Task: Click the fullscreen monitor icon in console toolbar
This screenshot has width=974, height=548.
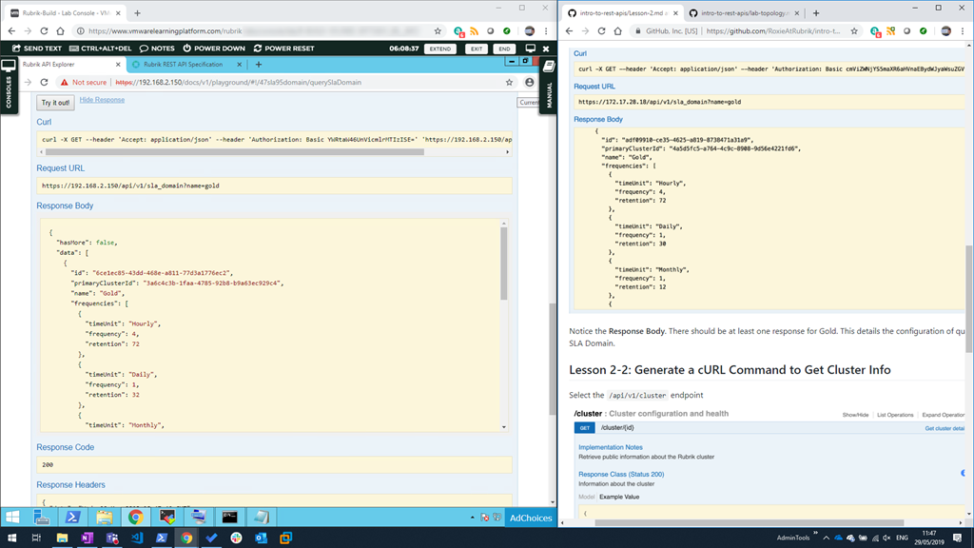Action: click(x=530, y=49)
